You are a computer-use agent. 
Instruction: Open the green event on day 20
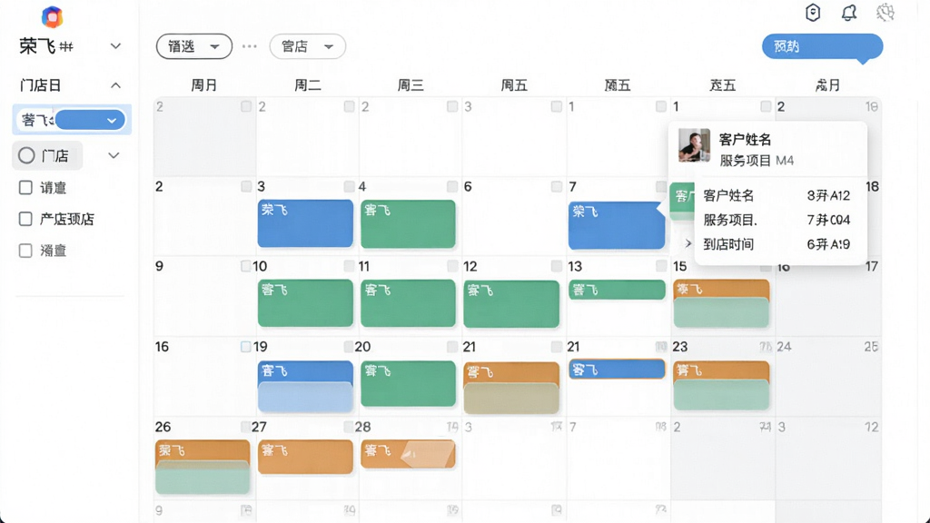(x=408, y=384)
